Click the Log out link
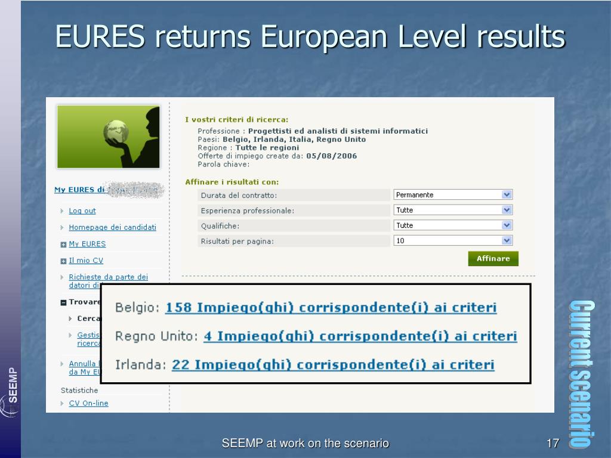This screenshot has width=611, height=458. (82, 211)
